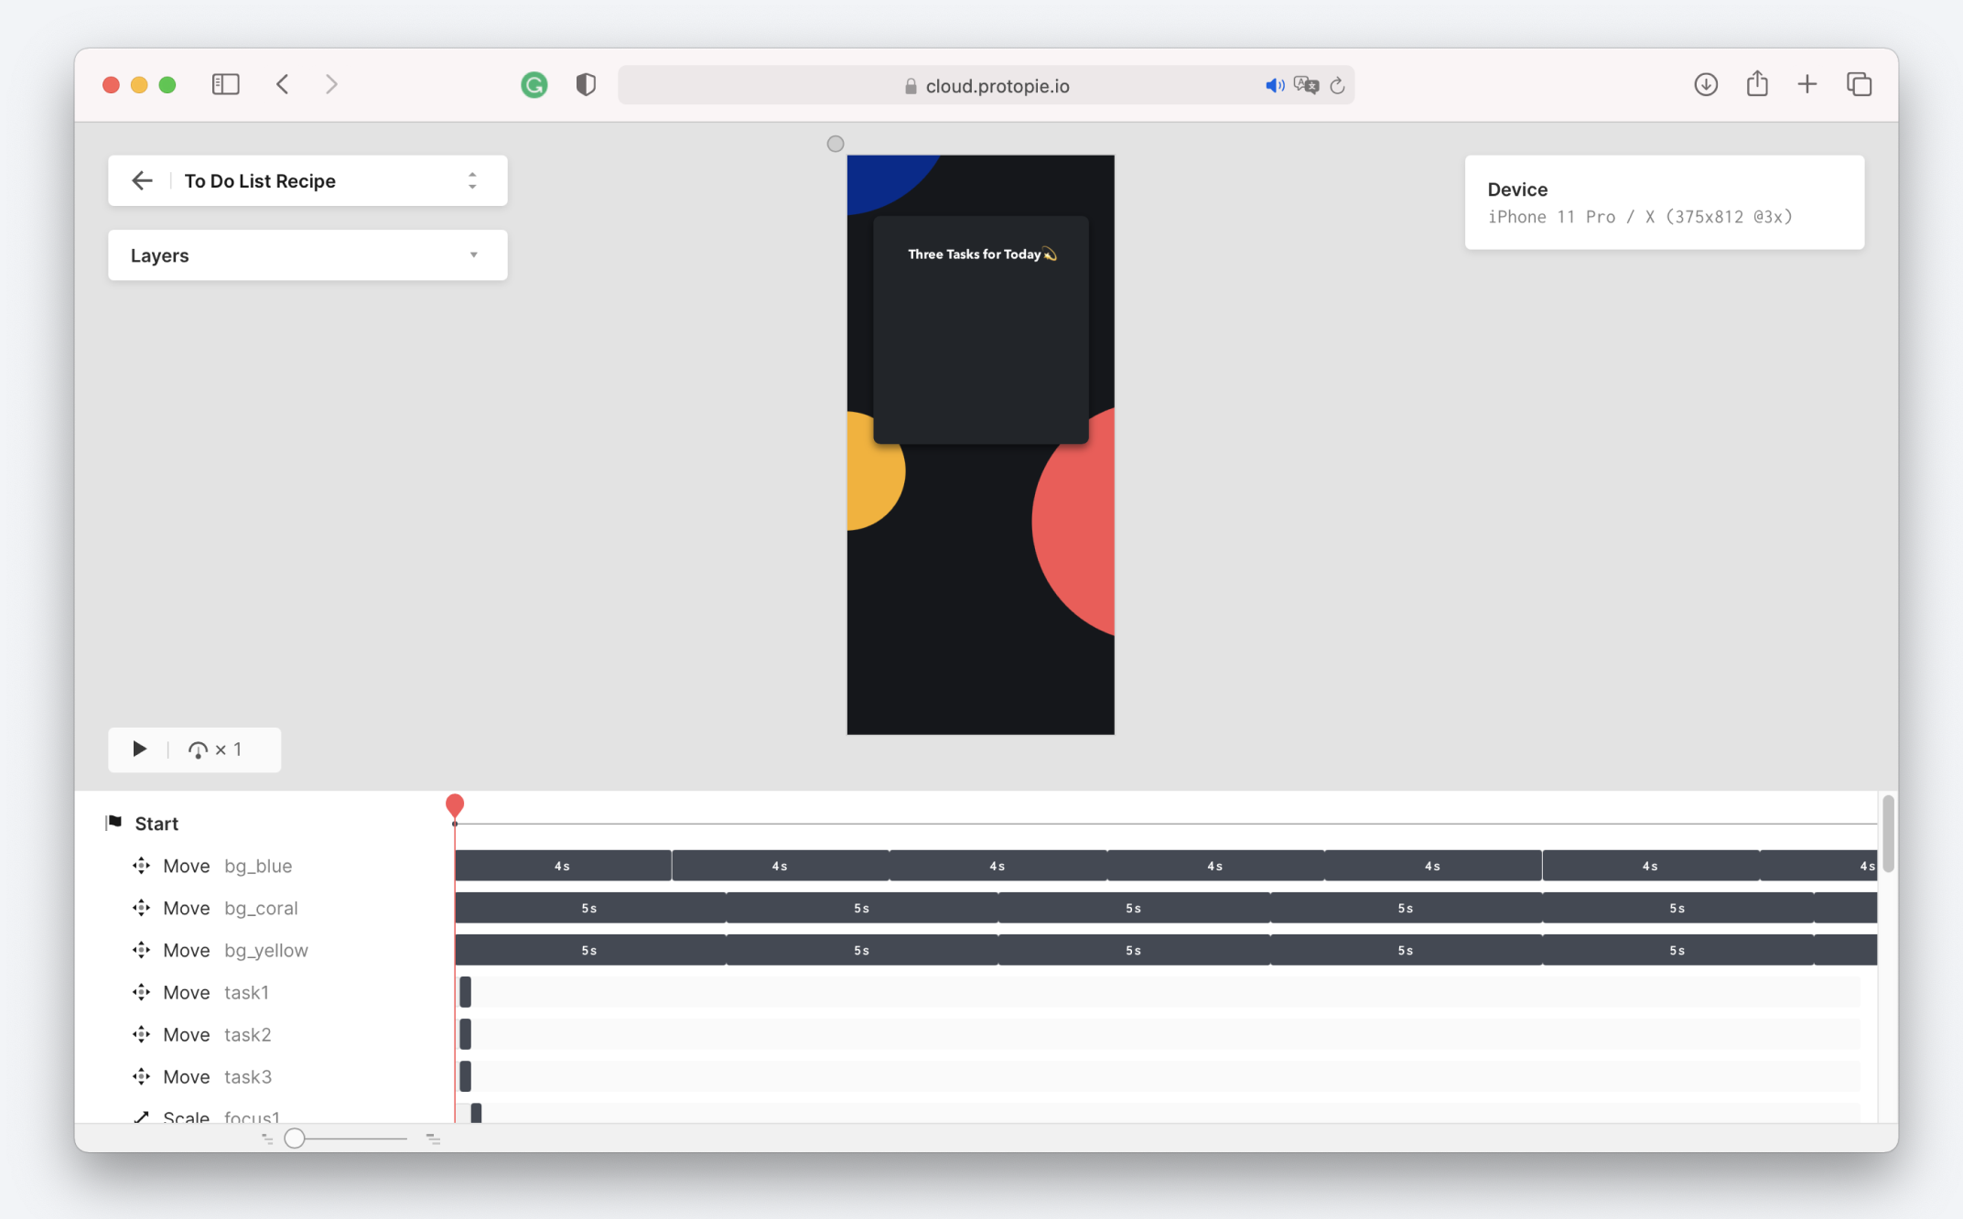This screenshot has height=1219, width=1963.
Task: Change the playback speed x1 control
Action: [216, 750]
